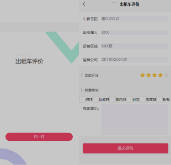Submit with the 提交评价 button

point(125,148)
